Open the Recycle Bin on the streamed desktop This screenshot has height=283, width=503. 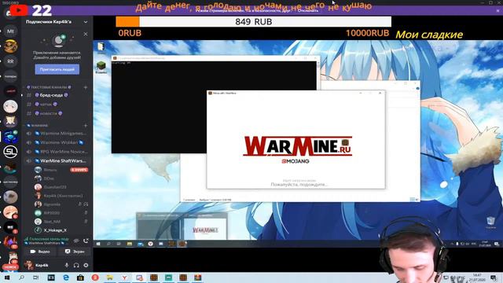(490, 222)
